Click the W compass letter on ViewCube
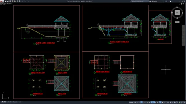Viewport: 186px width, 104px height. click(x=172, y=13)
